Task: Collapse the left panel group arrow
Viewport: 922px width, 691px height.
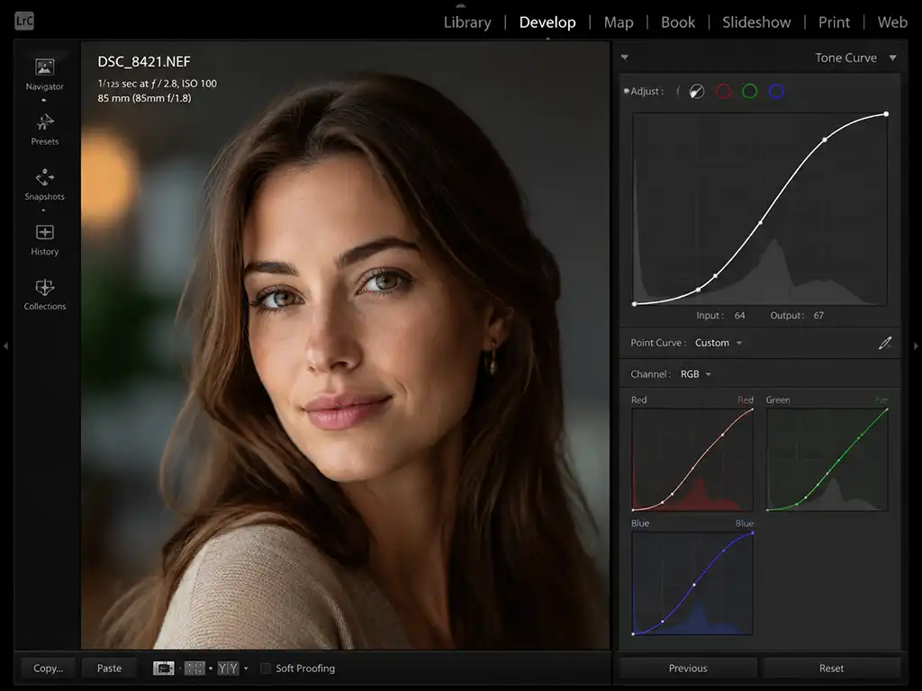Action: pos(6,346)
